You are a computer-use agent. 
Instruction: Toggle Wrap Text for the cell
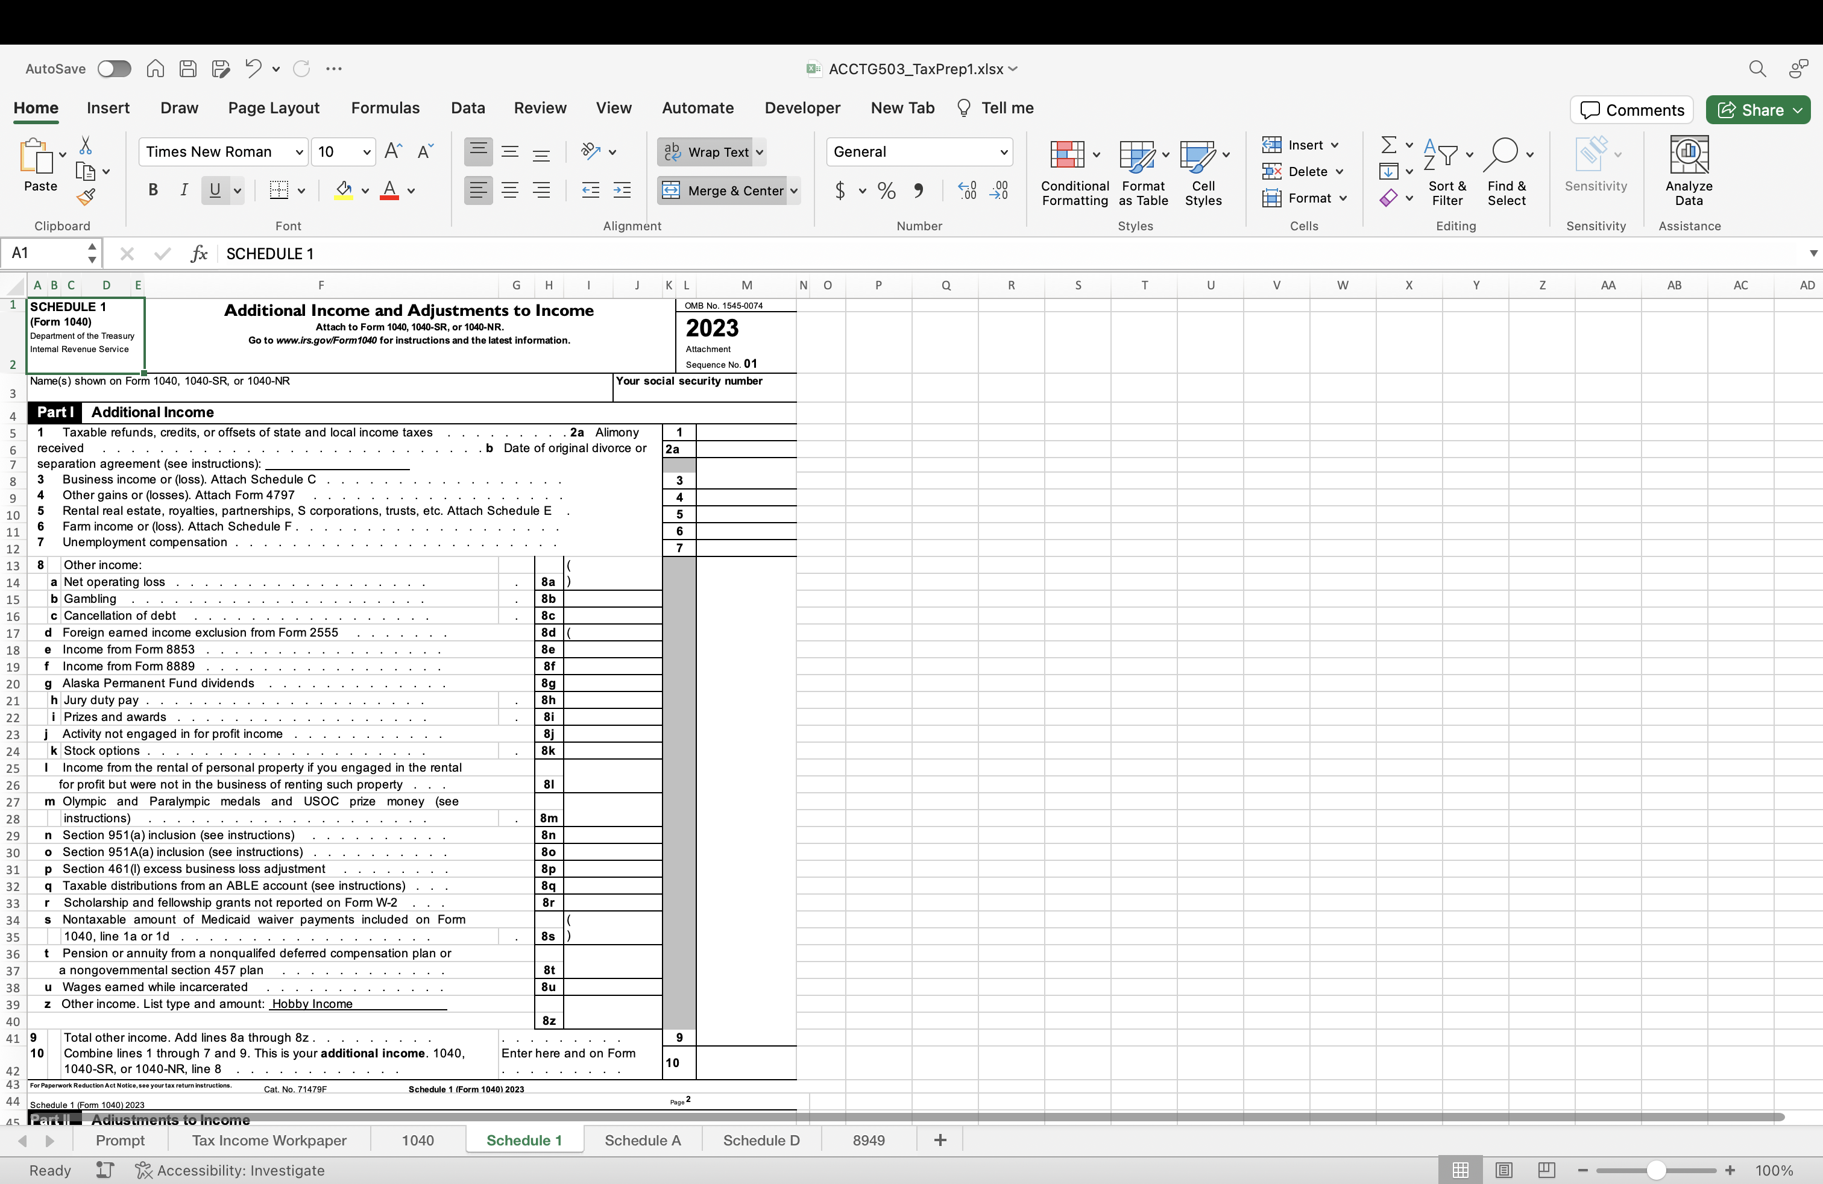point(707,152)
